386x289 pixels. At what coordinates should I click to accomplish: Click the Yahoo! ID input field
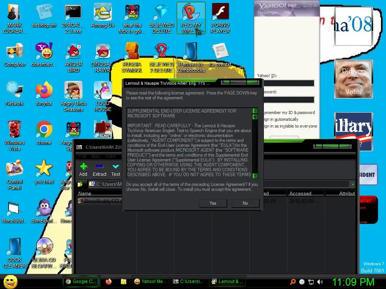tap(289, 83)
